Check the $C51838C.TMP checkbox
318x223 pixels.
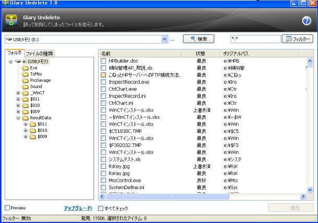[x=103, y=131]
